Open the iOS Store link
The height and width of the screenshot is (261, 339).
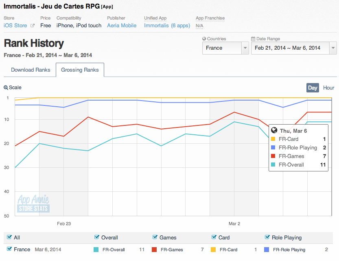(15, 26)
